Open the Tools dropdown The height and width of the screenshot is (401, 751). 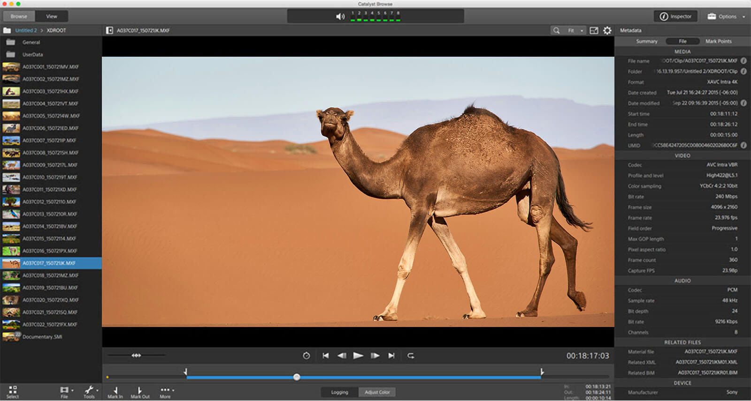[90, 392]
